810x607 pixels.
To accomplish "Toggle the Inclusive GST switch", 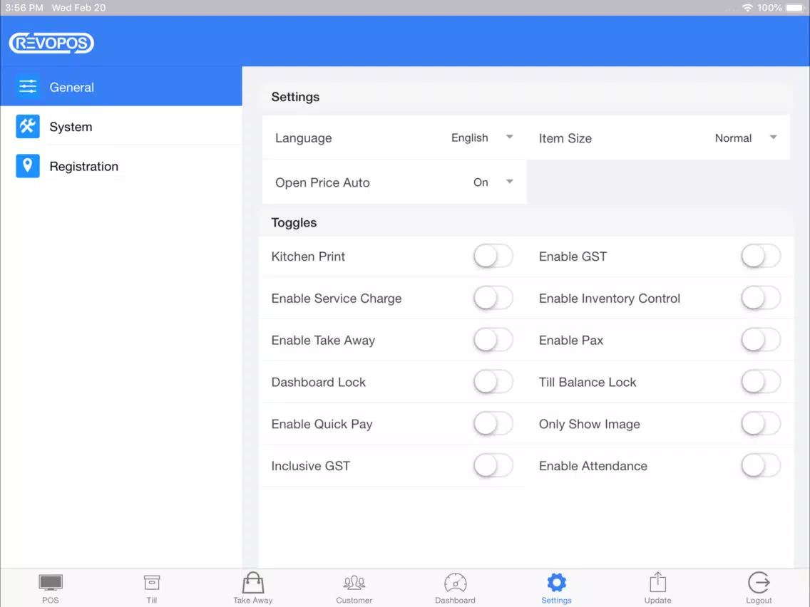I will 493,465.
